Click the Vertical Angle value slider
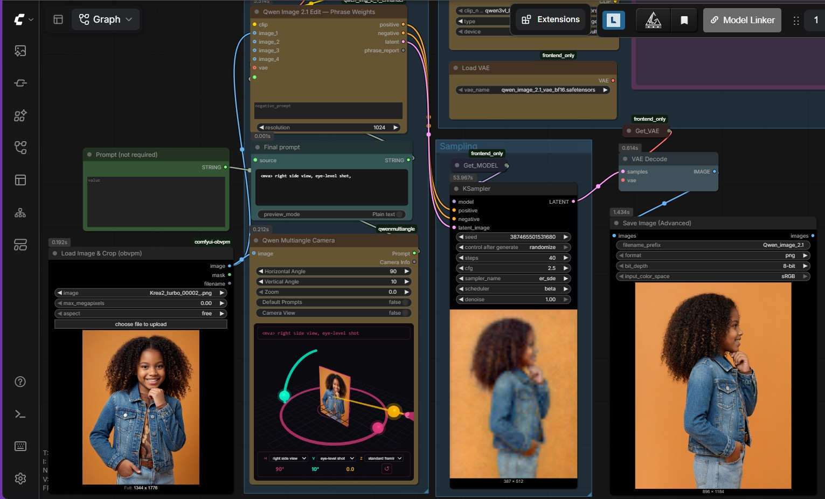825x499 pixels. click(x=334, y=282)
